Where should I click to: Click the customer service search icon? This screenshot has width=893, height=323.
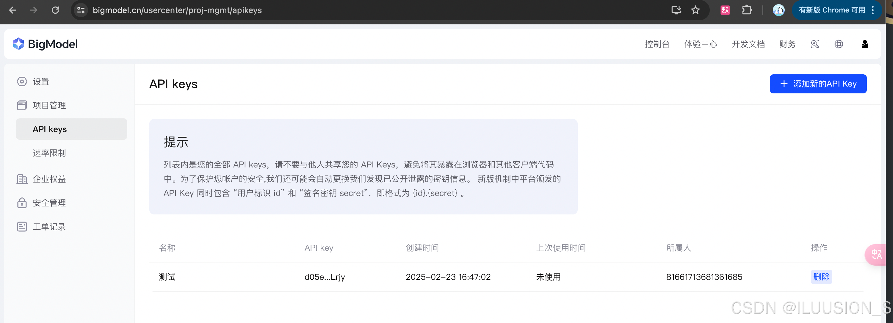[x=815, y=44]
